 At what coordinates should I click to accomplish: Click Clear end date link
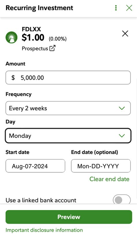[110, 179]
